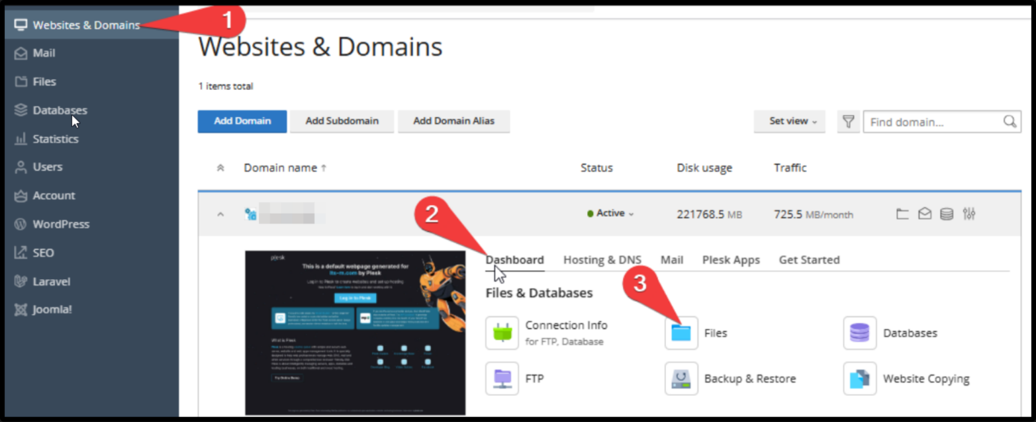
Task: Open Databases in the left sidebar
Action: click(x=59, y=110)
